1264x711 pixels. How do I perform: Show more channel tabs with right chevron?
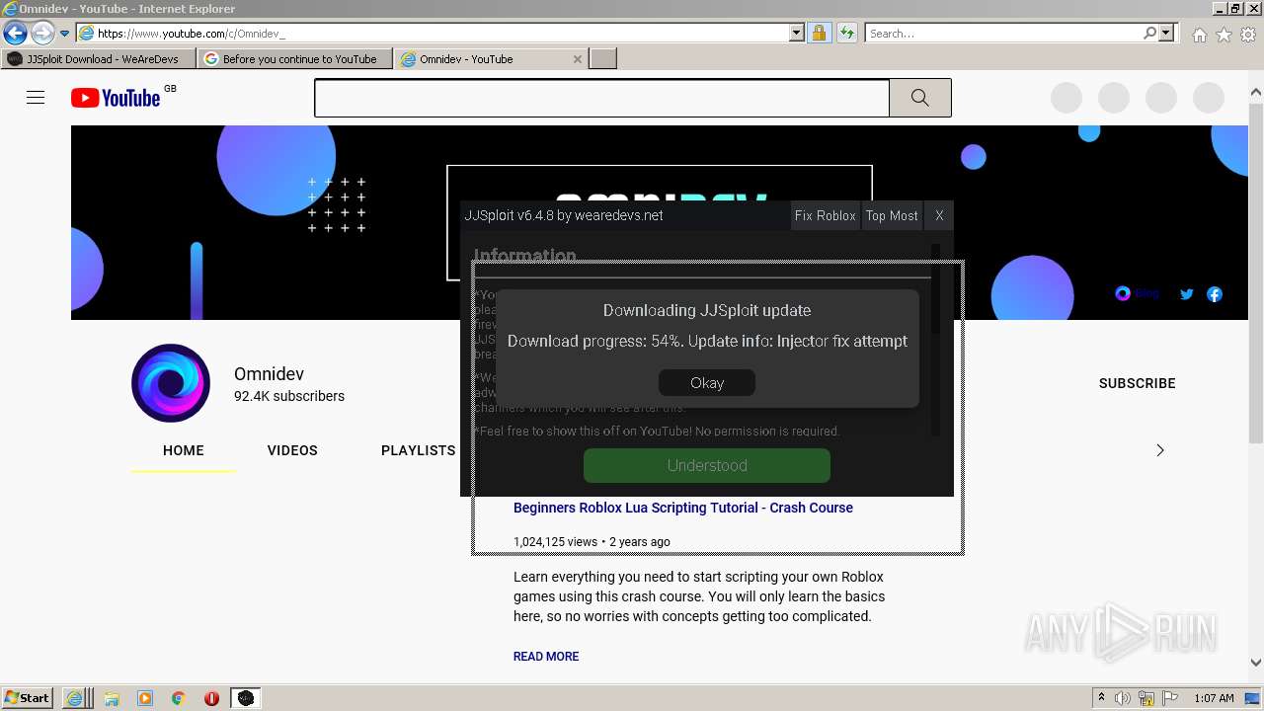pos(1160,450)
